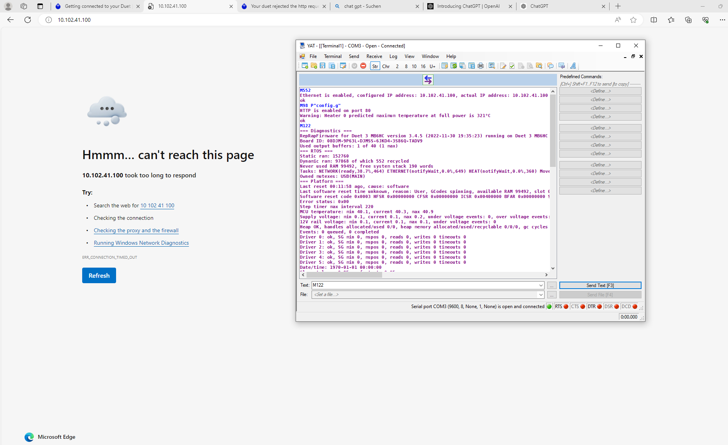Click the Open Terminal folder icon in YAT
The height and width of the screenshot is (445, 728).
point(314,66)
